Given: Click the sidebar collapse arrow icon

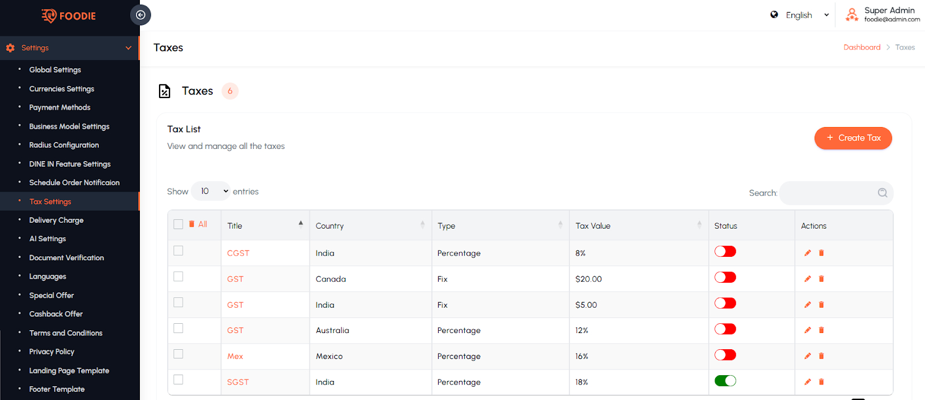Looking at the screenshot, I should [140, 15].
